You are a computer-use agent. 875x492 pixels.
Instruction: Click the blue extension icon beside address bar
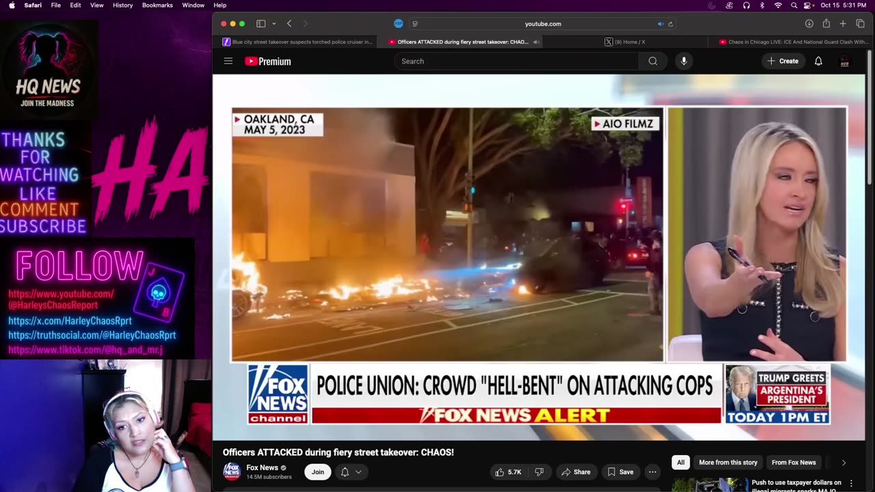399,23
